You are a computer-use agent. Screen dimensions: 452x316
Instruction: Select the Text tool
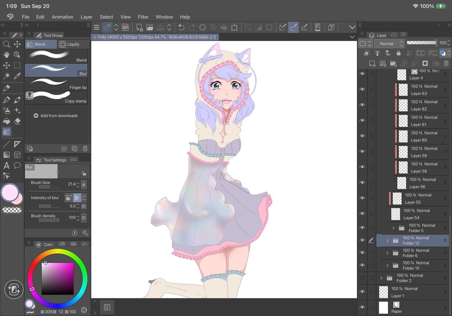6,165
